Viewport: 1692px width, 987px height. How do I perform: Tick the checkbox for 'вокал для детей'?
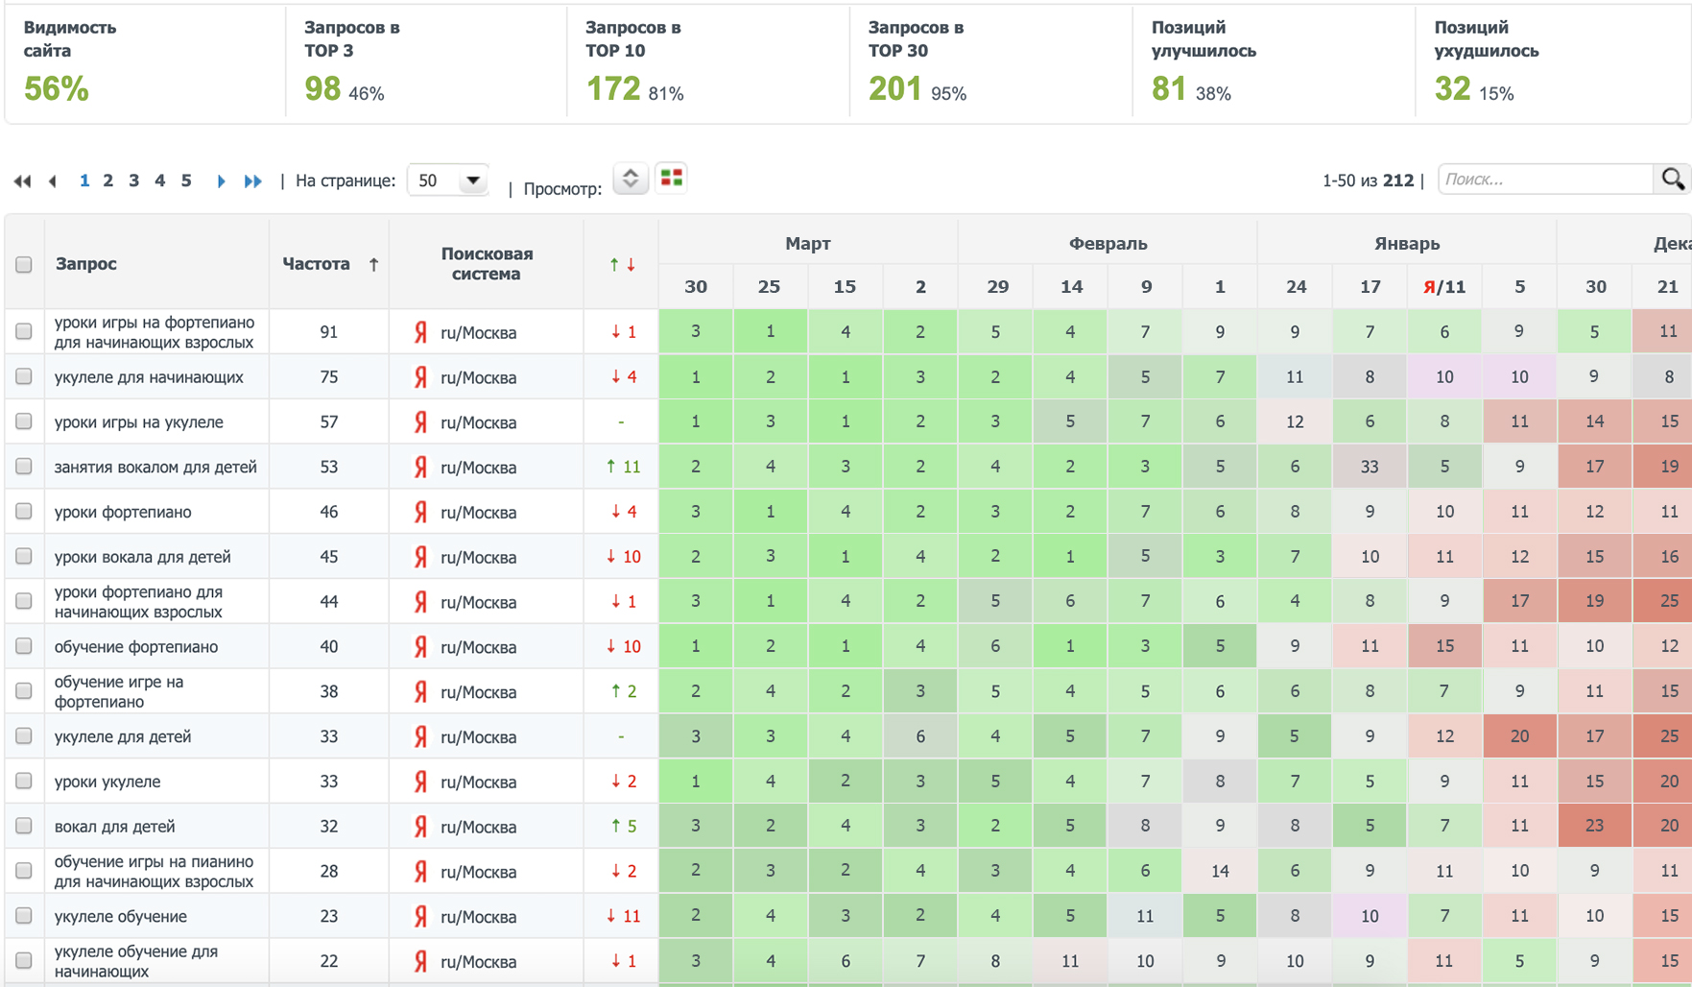(x=24, y=826)
